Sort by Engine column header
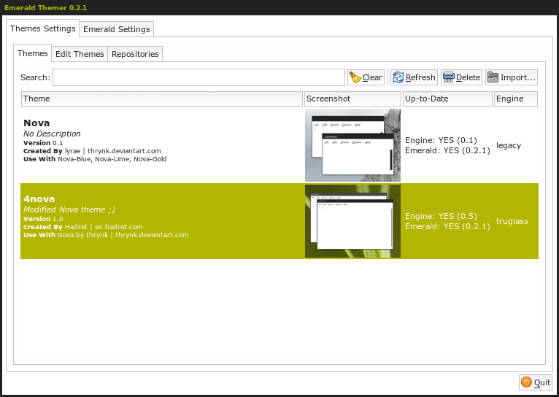 click(x=516, y=99)
